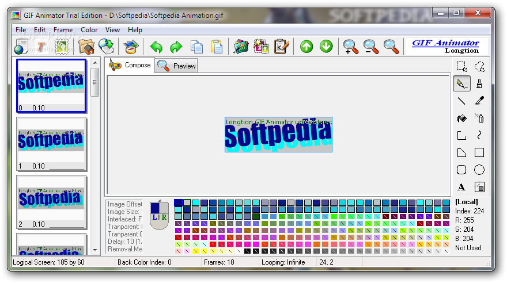
Task: Open the GIF Animator Longtion link
Action: (x=446, y=47)
